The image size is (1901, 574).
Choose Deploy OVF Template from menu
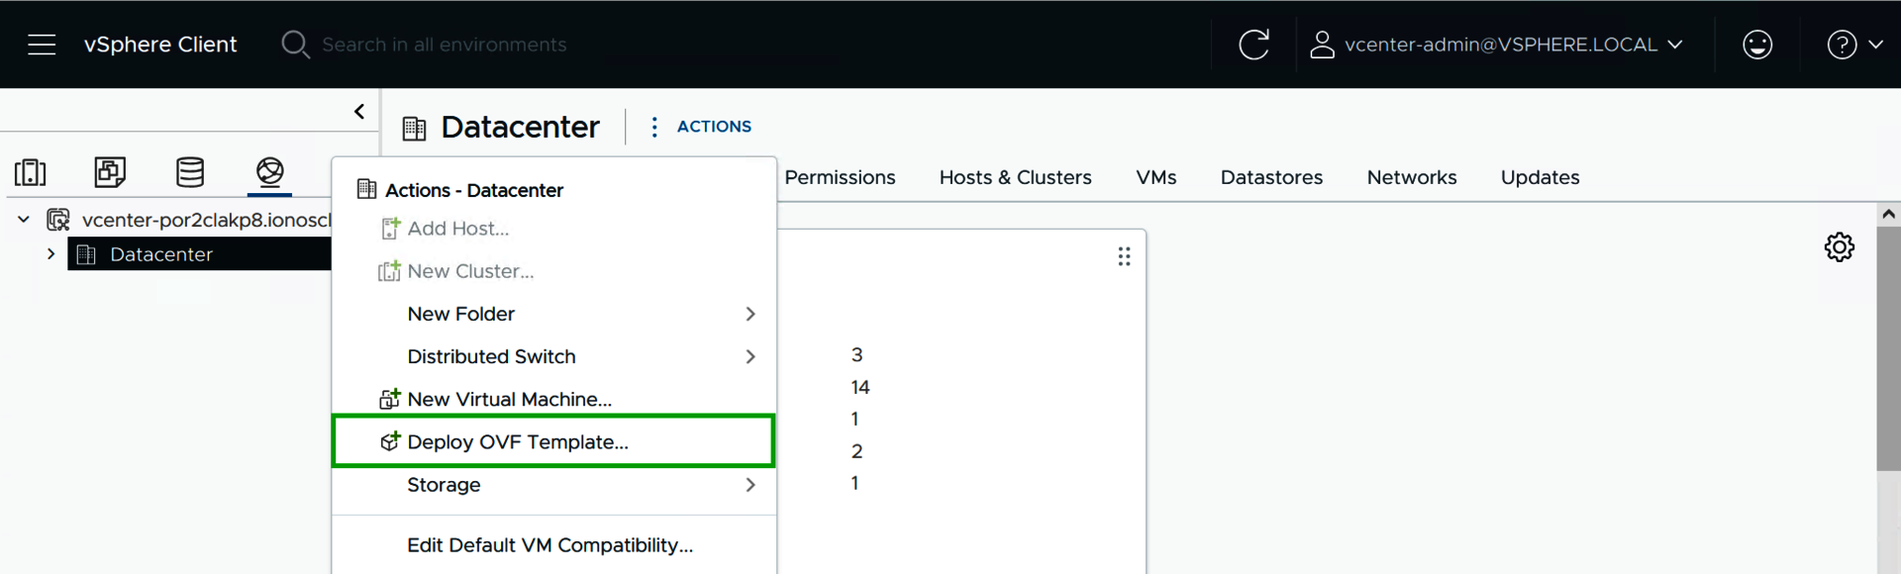pyautogui.click(x=518, y=442)
